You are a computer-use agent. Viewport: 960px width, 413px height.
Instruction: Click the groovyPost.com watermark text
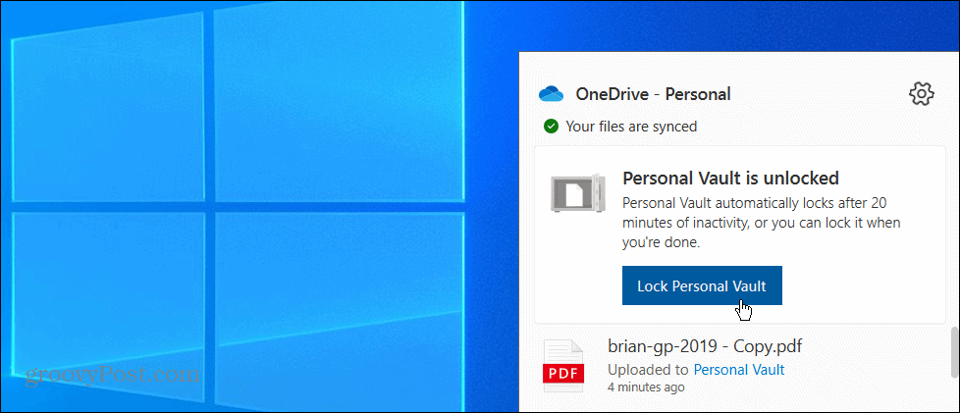tap(112, 374)
